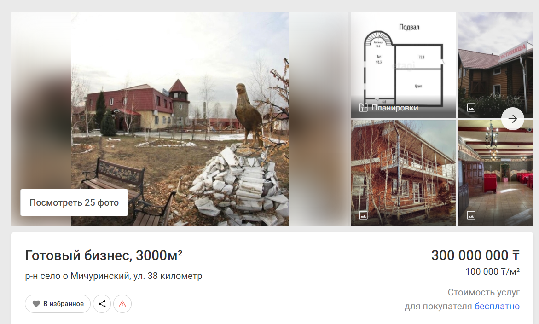The width and height of the screenshot is (539, 324).
Task: Click the listing title Готовый бизнес, 3000м²
Action: pyautogui.click(x=104, y=255)
